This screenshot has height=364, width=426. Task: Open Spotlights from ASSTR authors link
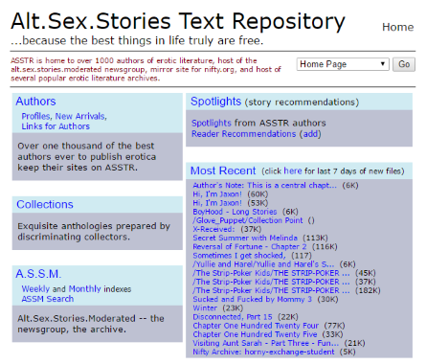[212, 123]
